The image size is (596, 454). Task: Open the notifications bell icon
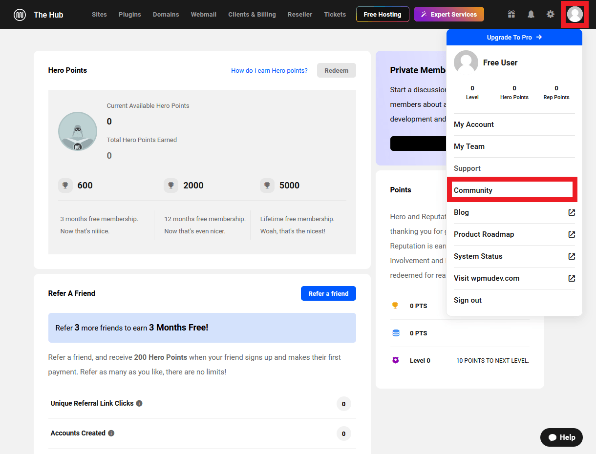(531, 14)
